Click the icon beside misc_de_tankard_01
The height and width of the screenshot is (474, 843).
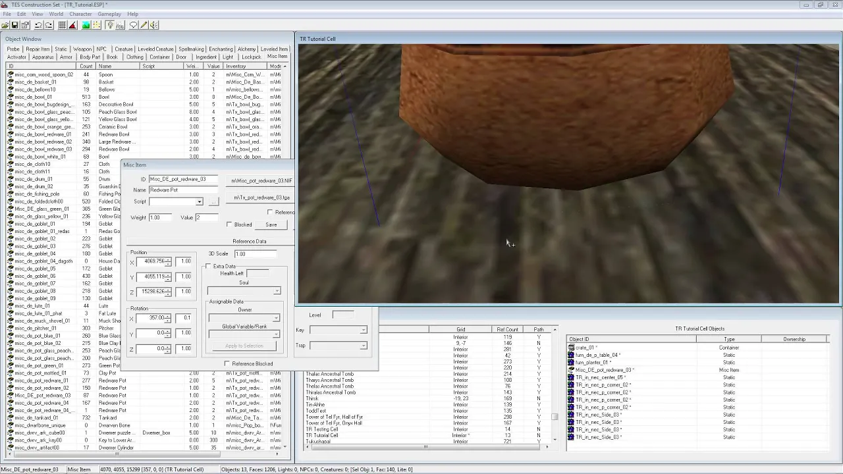tap(10, 417)
